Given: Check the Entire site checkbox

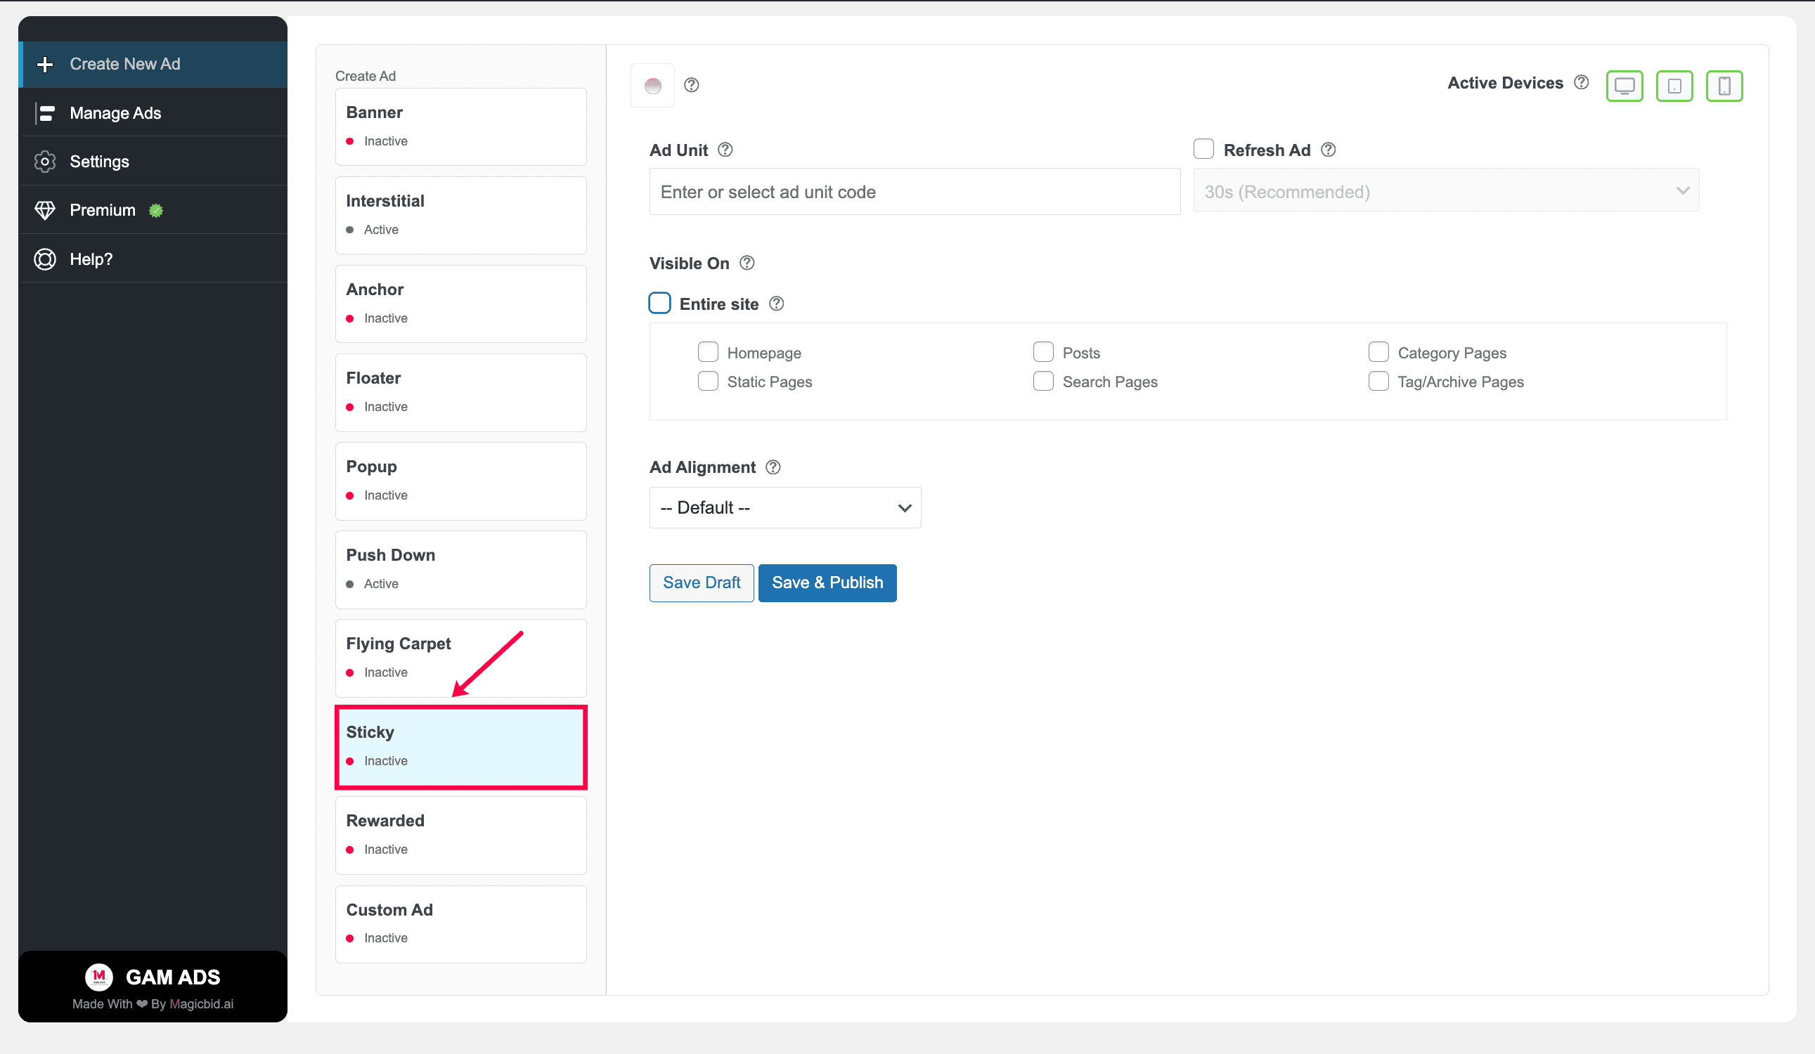Looking at the screenshot, I should (660, 303).
